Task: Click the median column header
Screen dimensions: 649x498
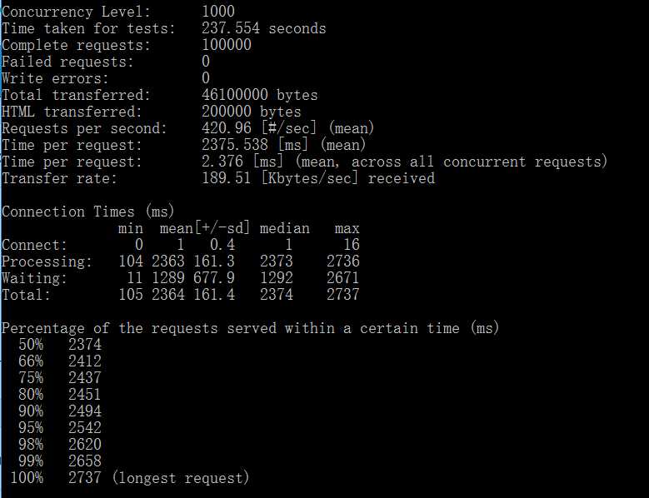Action: 285,228
